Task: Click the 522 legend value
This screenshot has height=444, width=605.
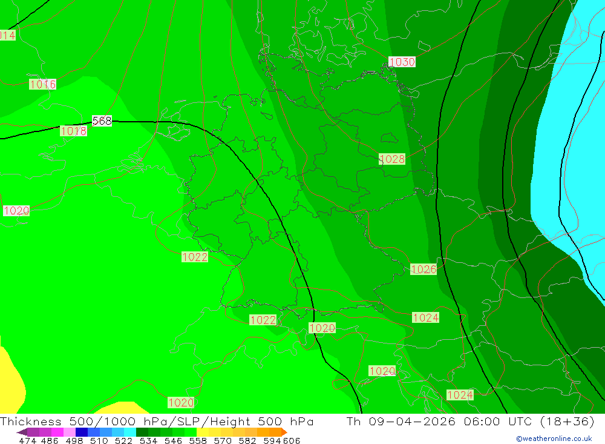Action: 123,441
